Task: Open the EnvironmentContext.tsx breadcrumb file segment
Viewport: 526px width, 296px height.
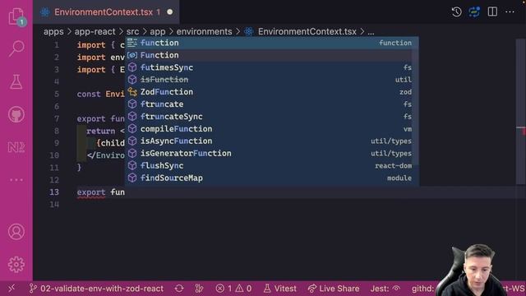Action: click(301, 31)
